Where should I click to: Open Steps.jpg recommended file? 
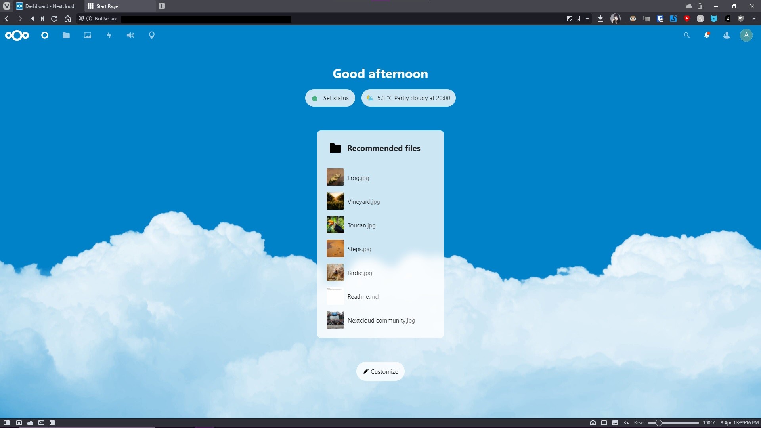click(x=380, y=248)
